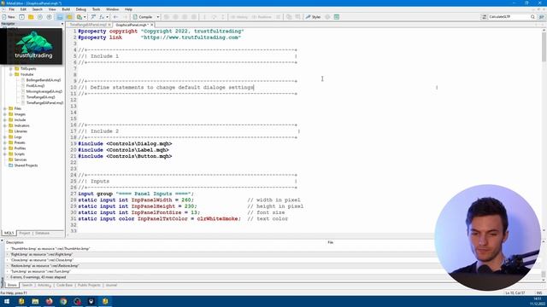Open File Explorer from the taskbar

point(35,301)
